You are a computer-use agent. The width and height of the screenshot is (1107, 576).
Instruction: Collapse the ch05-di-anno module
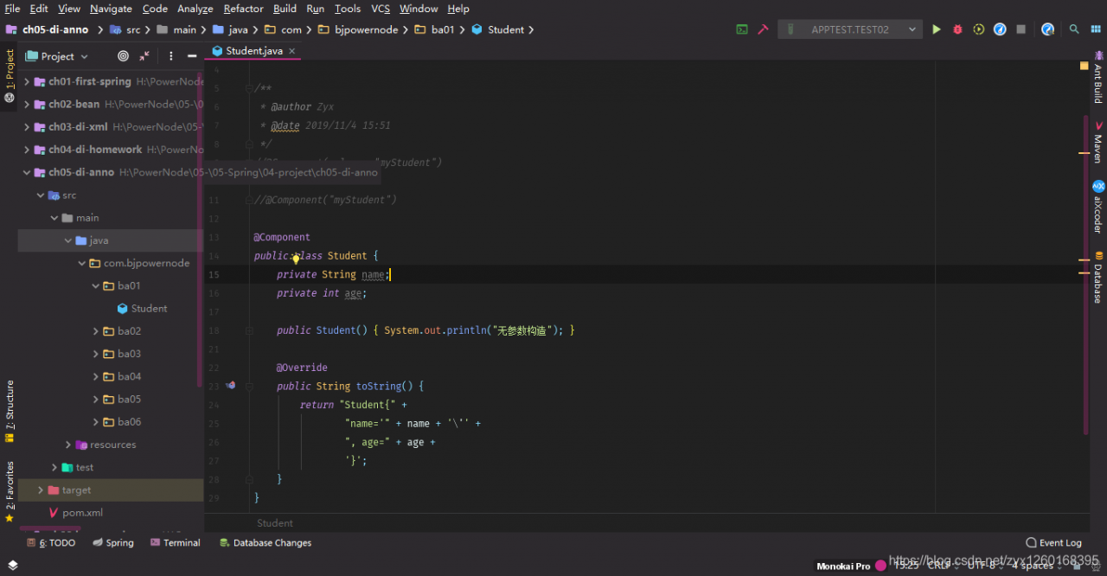tap(26, 172)
